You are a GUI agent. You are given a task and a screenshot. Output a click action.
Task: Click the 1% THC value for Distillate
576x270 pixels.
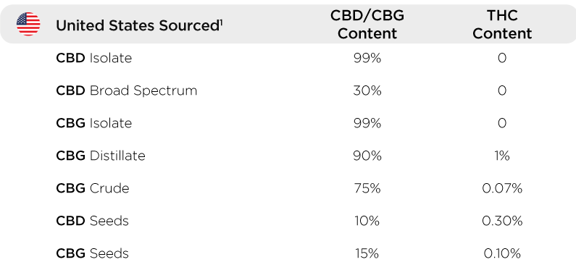[x=502, y=156]
